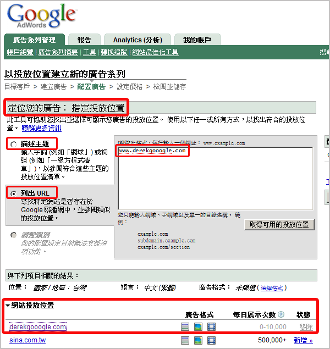Image resolution: width=330 pixels, height=349 pixels.
Task: Click video ad format icon in derekgooogle.com row
Action: click(211, 327)
